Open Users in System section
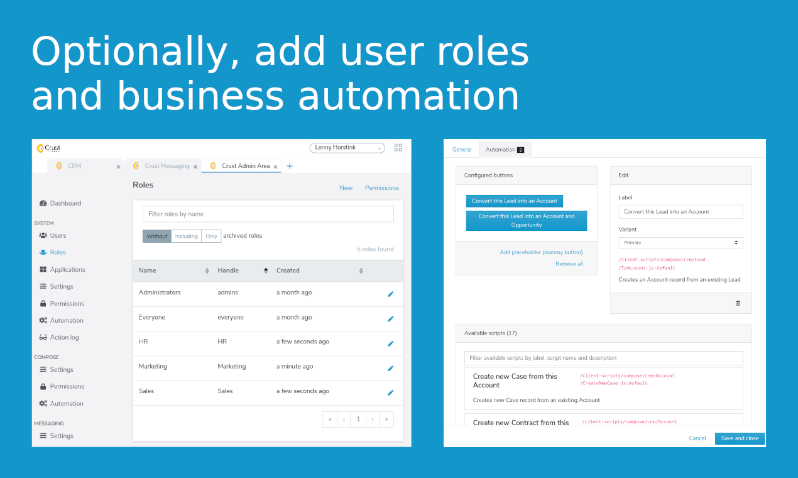This screenshot has height=478, width=798. click(x=53, y=236)
